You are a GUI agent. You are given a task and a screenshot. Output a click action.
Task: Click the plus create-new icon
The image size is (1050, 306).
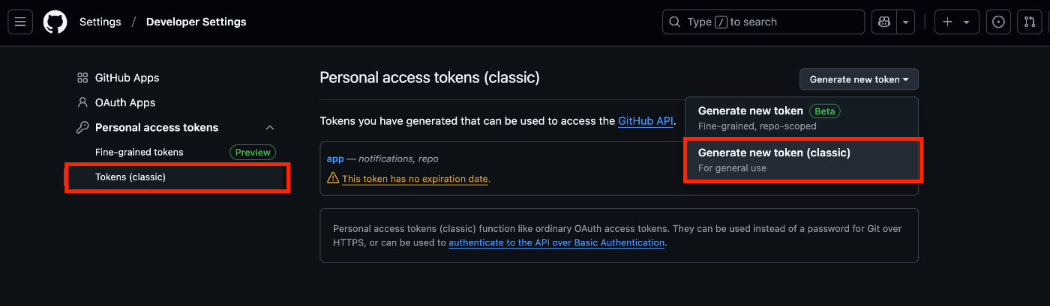[x=947, y=22]
